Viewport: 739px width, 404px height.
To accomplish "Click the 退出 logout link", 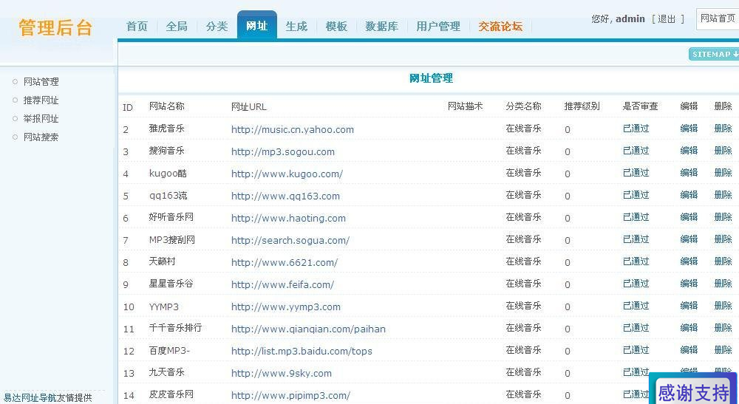I will (x=667, y=19).
